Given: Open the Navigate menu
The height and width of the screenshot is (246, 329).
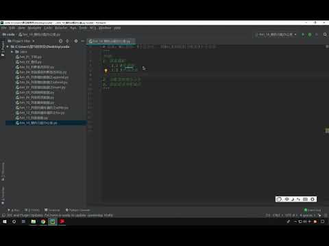Looking at the screenshot, I should pyautogui.click(x=34, y=28).
